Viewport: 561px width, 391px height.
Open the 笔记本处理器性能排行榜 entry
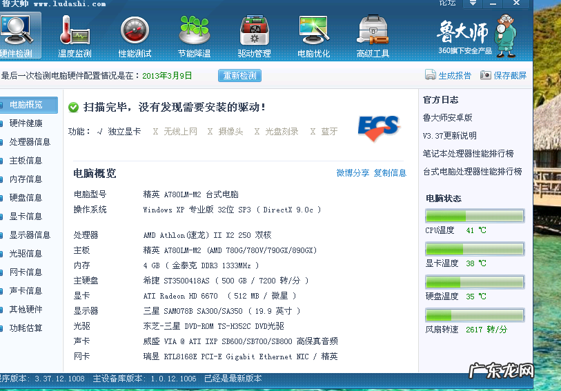coord(468,154)
